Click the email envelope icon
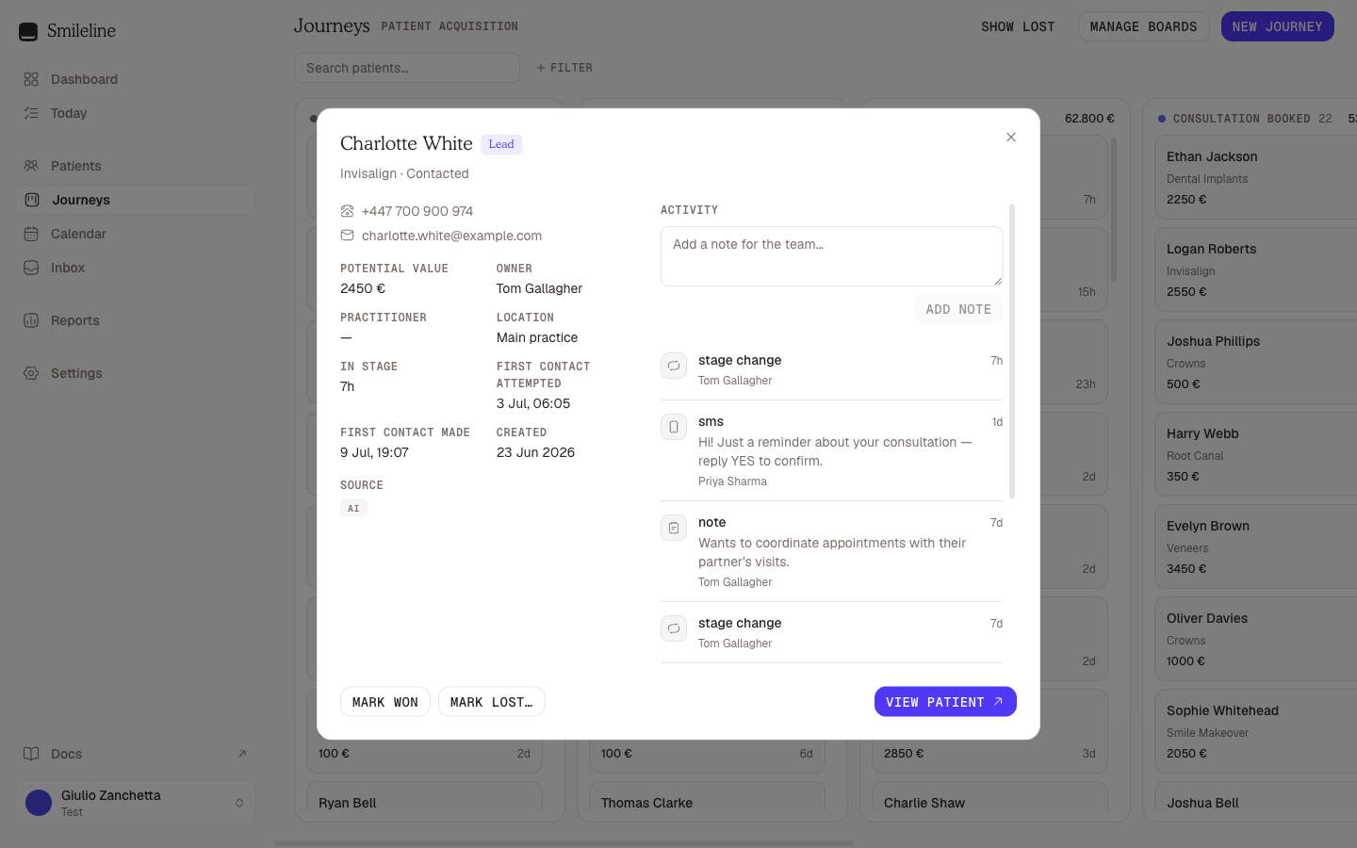1357x848 pixels. click(347, 236)
